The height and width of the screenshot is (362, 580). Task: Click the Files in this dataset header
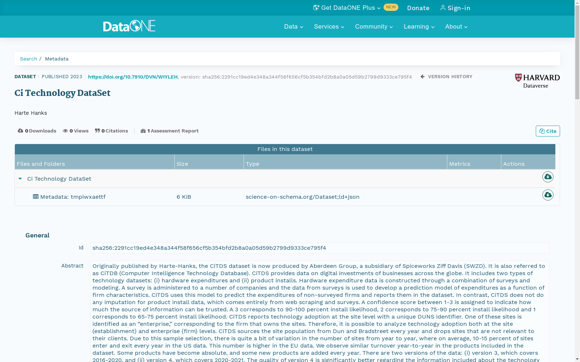(285, 149)
